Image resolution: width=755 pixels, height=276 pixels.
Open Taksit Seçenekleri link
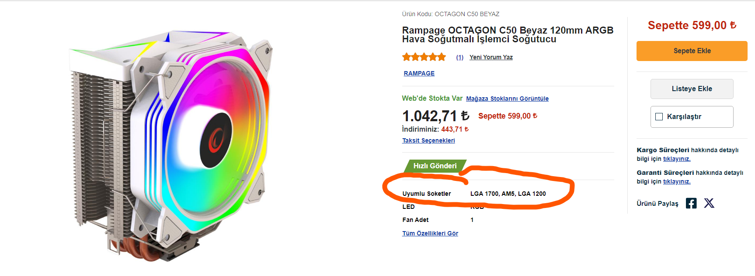click(428, 140)
